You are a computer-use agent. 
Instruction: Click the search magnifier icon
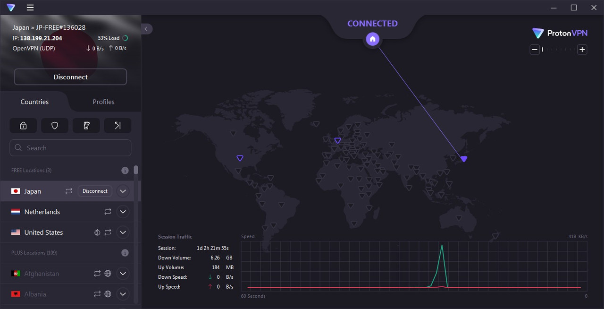click(x=18, y=148)
